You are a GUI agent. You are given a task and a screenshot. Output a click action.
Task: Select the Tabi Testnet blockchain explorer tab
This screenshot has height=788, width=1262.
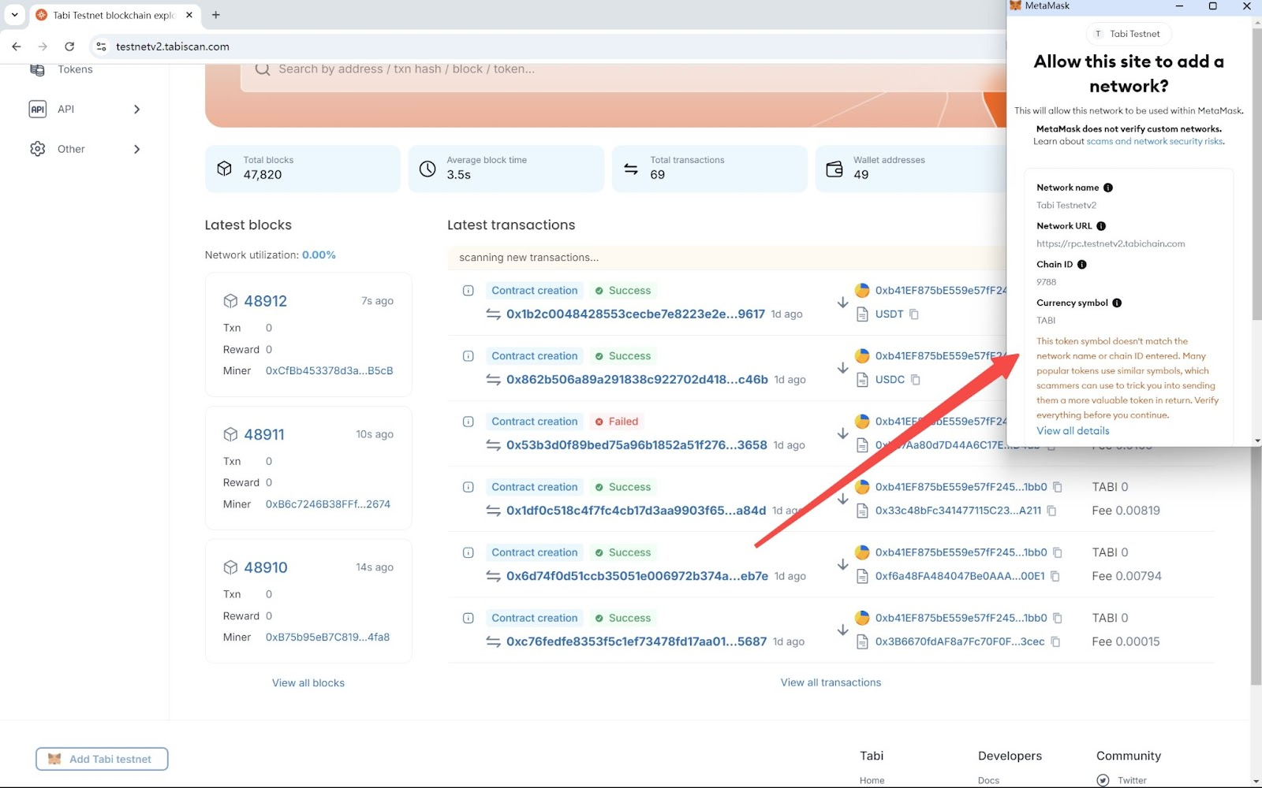pyautogui.click(x=114, y=15)
